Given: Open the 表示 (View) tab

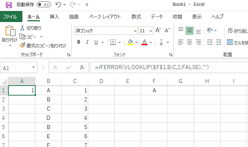Looking at the screenshot, I should coord(197,17).
